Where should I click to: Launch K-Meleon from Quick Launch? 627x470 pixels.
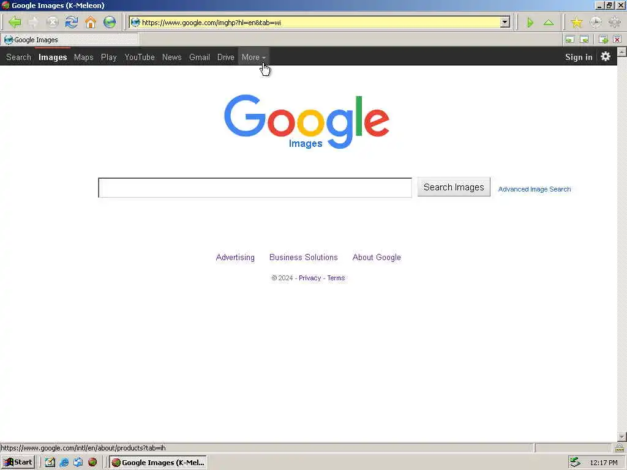[x=92, y=463]
